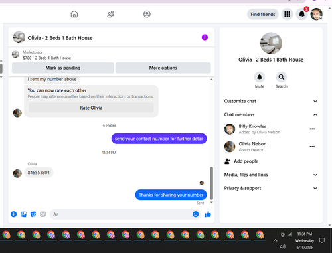Click the 'send your contact nu.mber' message
The image size is (332, 253).
[x=159, y=139]
